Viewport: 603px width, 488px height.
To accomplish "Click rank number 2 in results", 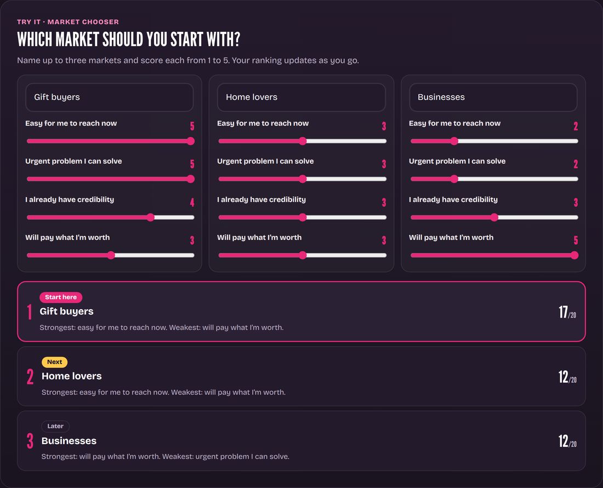I will [30, 377].
